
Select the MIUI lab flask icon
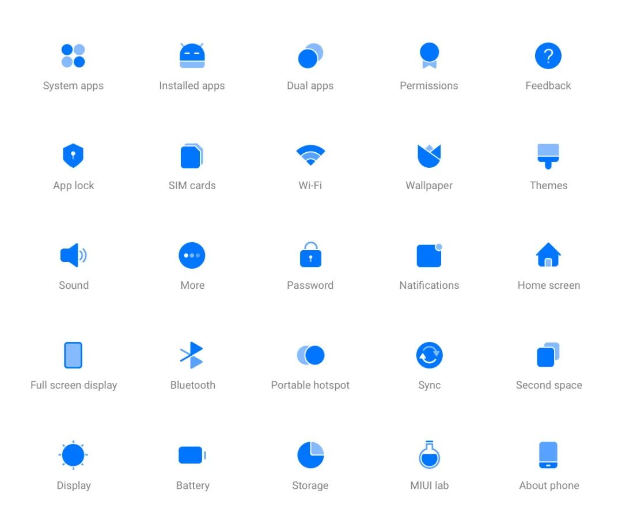tap(429, 455)
